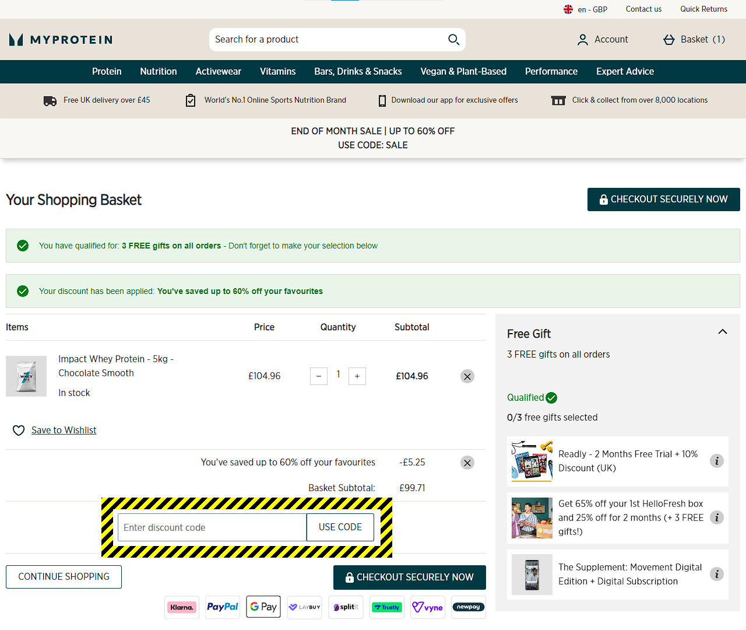Click Download our app for exclusive offers

coord(455,100)
